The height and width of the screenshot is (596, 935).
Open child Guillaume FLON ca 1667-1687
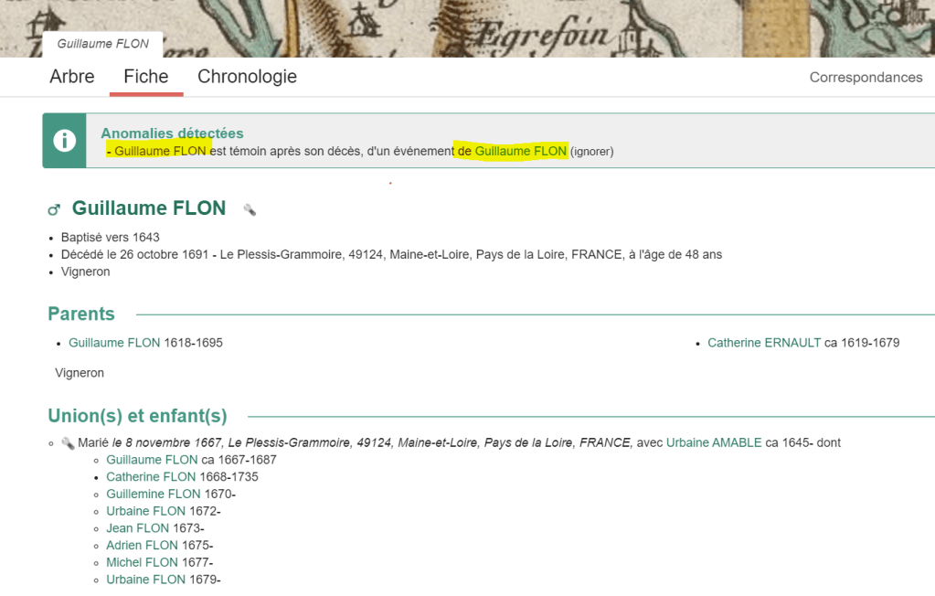click(x=152, y=460)
